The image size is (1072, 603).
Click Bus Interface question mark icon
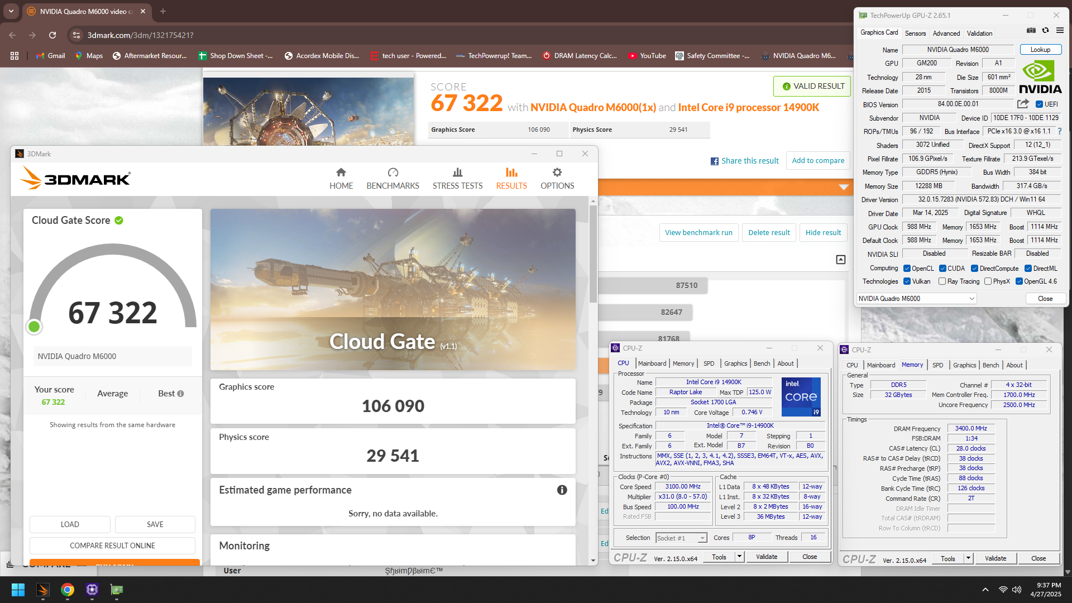coord(1060,131)
